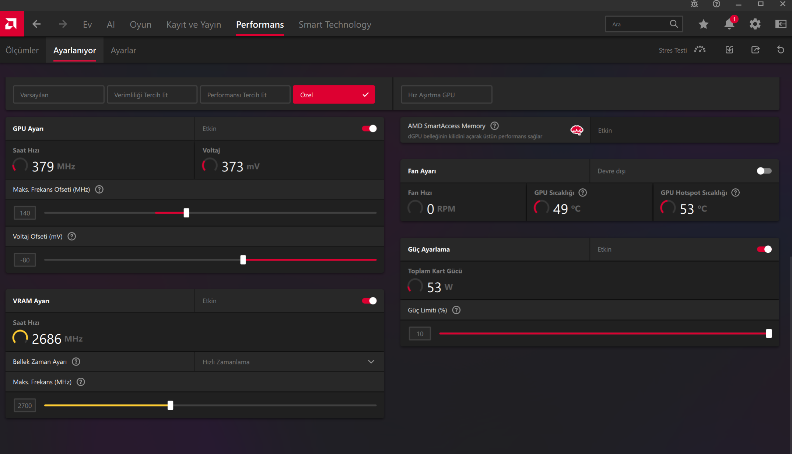The image size is (792, 454).
Task: Open the favorites star icon
Action: pyautogui.click(x=703, y=24)
